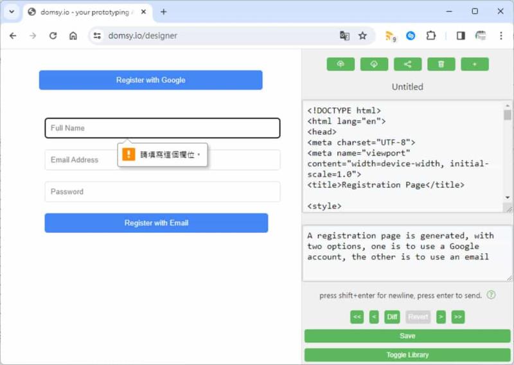Open Chrome three-dot menu
The height and width of the screenshot is (365, 514).
pyautogui.click(x=501, y=36)
